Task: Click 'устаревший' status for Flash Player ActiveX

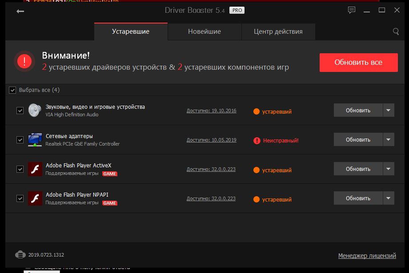Action: (277, 170)
